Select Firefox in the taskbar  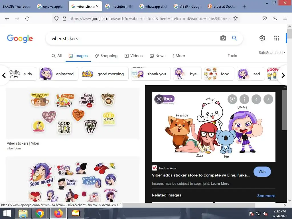(x=58, y=213)
